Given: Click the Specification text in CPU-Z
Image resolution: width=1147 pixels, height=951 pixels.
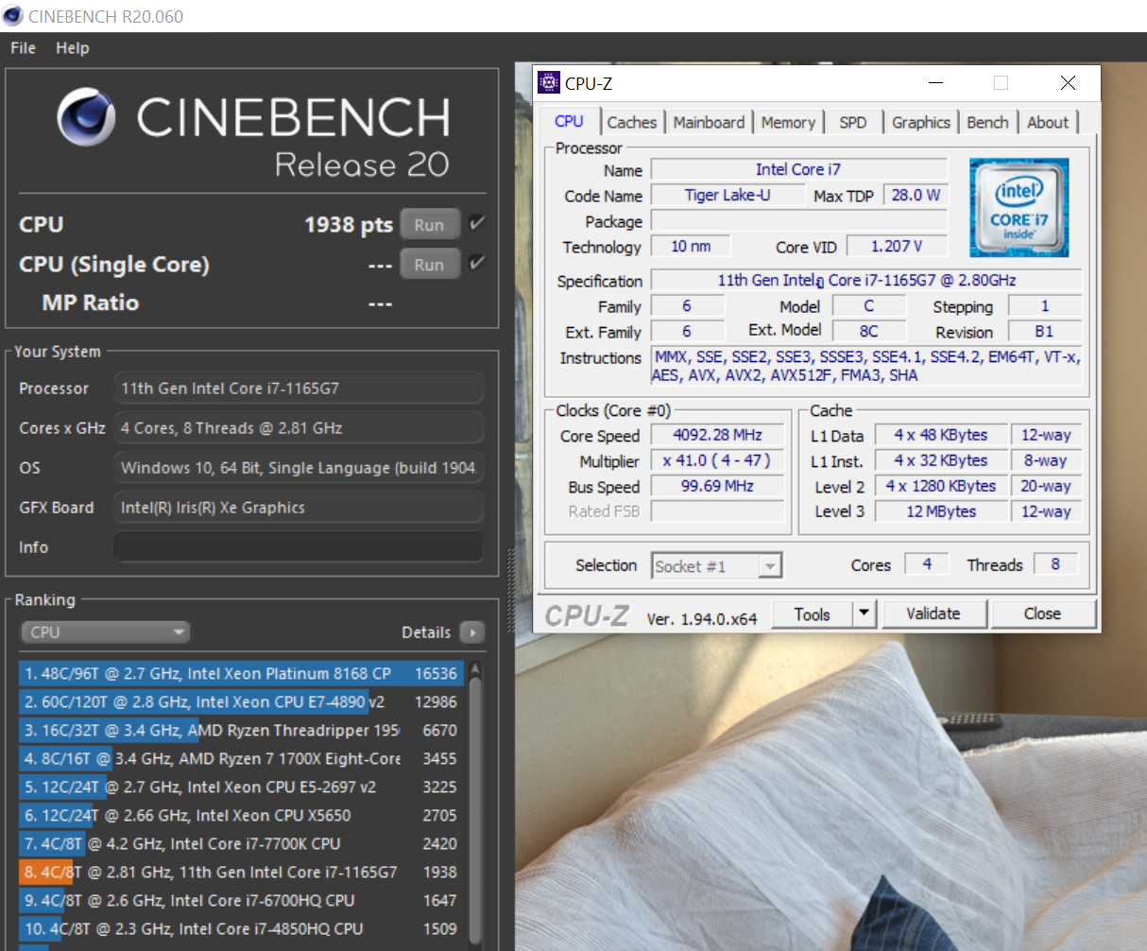Looking at the screenshot, I should coord(866,280).
